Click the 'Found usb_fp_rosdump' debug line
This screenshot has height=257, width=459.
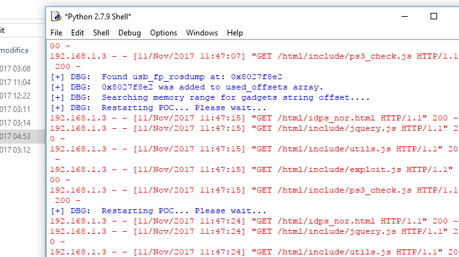tap(167, 77)
